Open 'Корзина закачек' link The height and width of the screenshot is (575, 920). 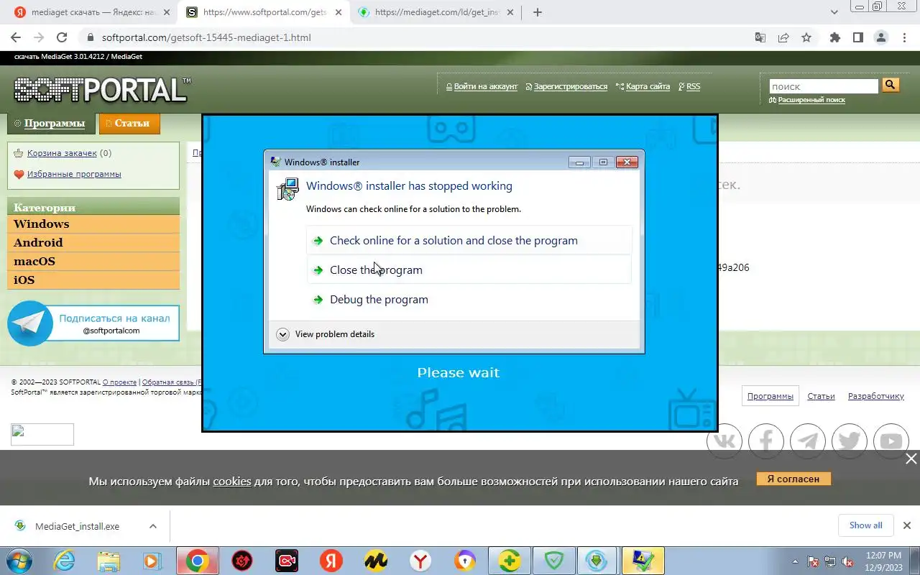tap(62, 153)
